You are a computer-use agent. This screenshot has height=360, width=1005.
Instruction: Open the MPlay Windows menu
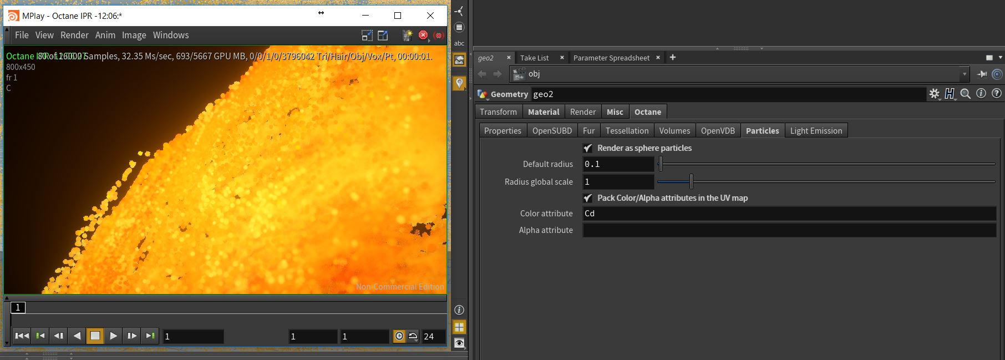(171, 35)
